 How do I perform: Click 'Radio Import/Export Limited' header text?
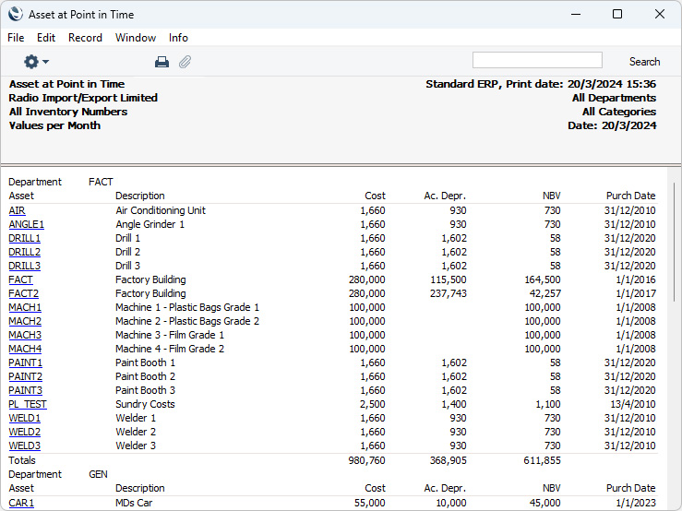(x=83, y=98)
